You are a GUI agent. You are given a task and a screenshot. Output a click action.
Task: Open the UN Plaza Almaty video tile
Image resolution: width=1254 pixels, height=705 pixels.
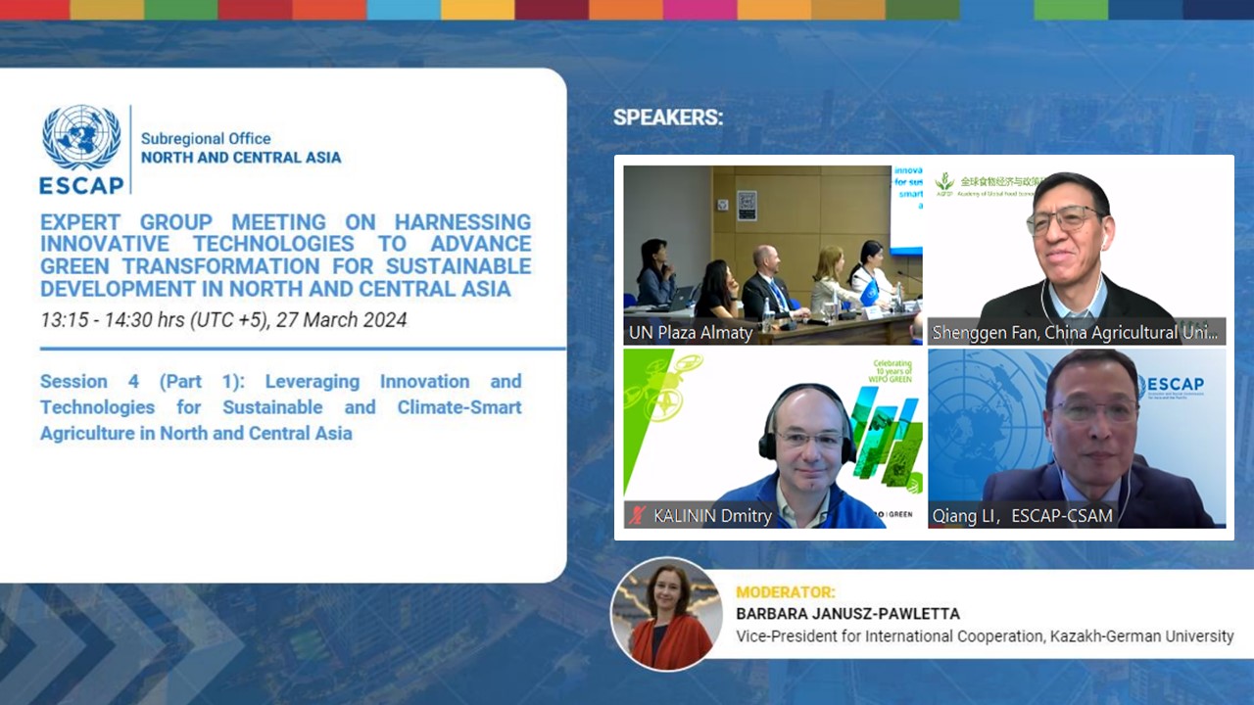(x=773, y=255)
